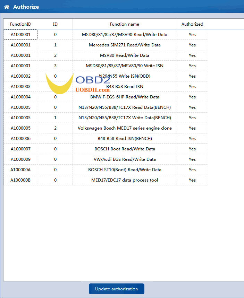Click N13/N20/N55/B38/TC17X Write Data(BENCH) row
The width and height of the screenshot is (244, 298).
(x=106, y=118)
